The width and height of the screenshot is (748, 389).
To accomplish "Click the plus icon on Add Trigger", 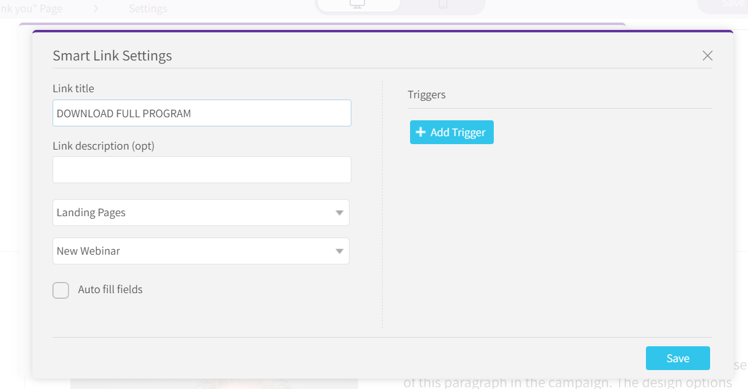I will 420,133.
